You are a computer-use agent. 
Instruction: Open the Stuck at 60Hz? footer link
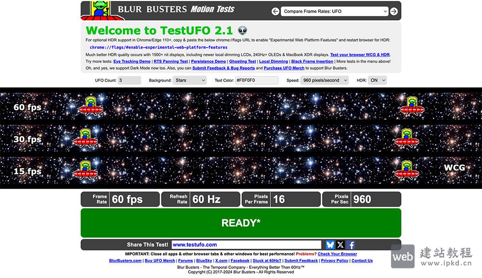267,261
